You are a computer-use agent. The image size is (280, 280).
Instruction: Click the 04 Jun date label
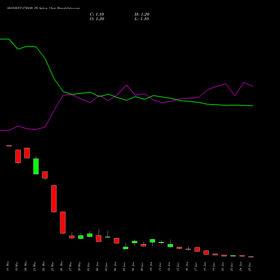[x=115, y=267]
